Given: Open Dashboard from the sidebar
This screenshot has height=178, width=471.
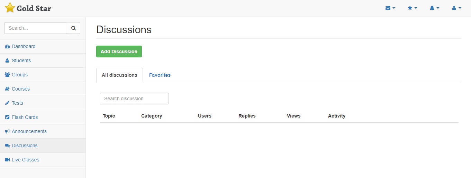Looking at the screenshot, I should (24, 46).
